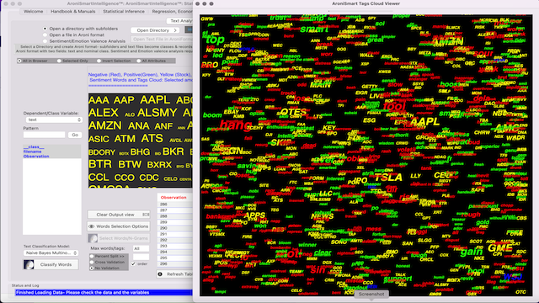Screen dimensions: 539x303
Task: Click the blue icon next to Open Directory
Action: point(189,30)
